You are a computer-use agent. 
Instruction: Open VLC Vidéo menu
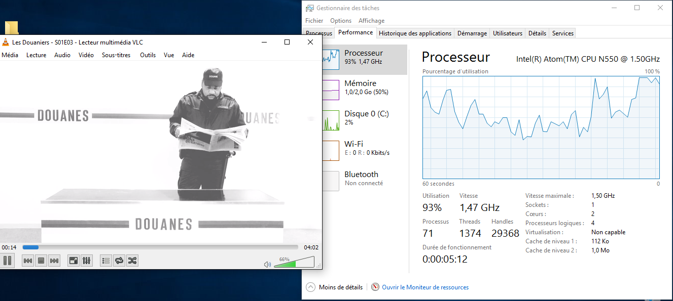click(x=86, y=55)
